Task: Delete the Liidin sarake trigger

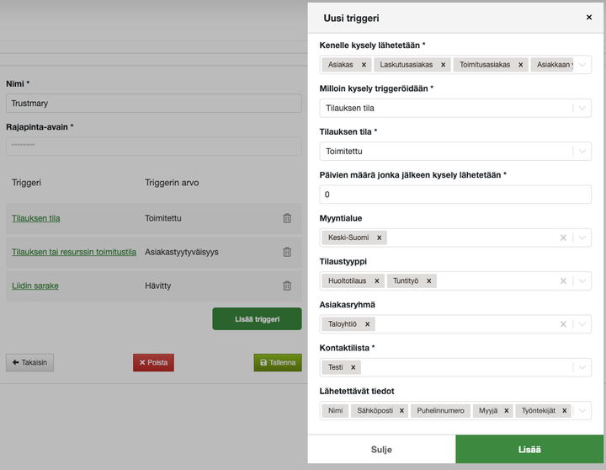Action: tap(287, 286)
